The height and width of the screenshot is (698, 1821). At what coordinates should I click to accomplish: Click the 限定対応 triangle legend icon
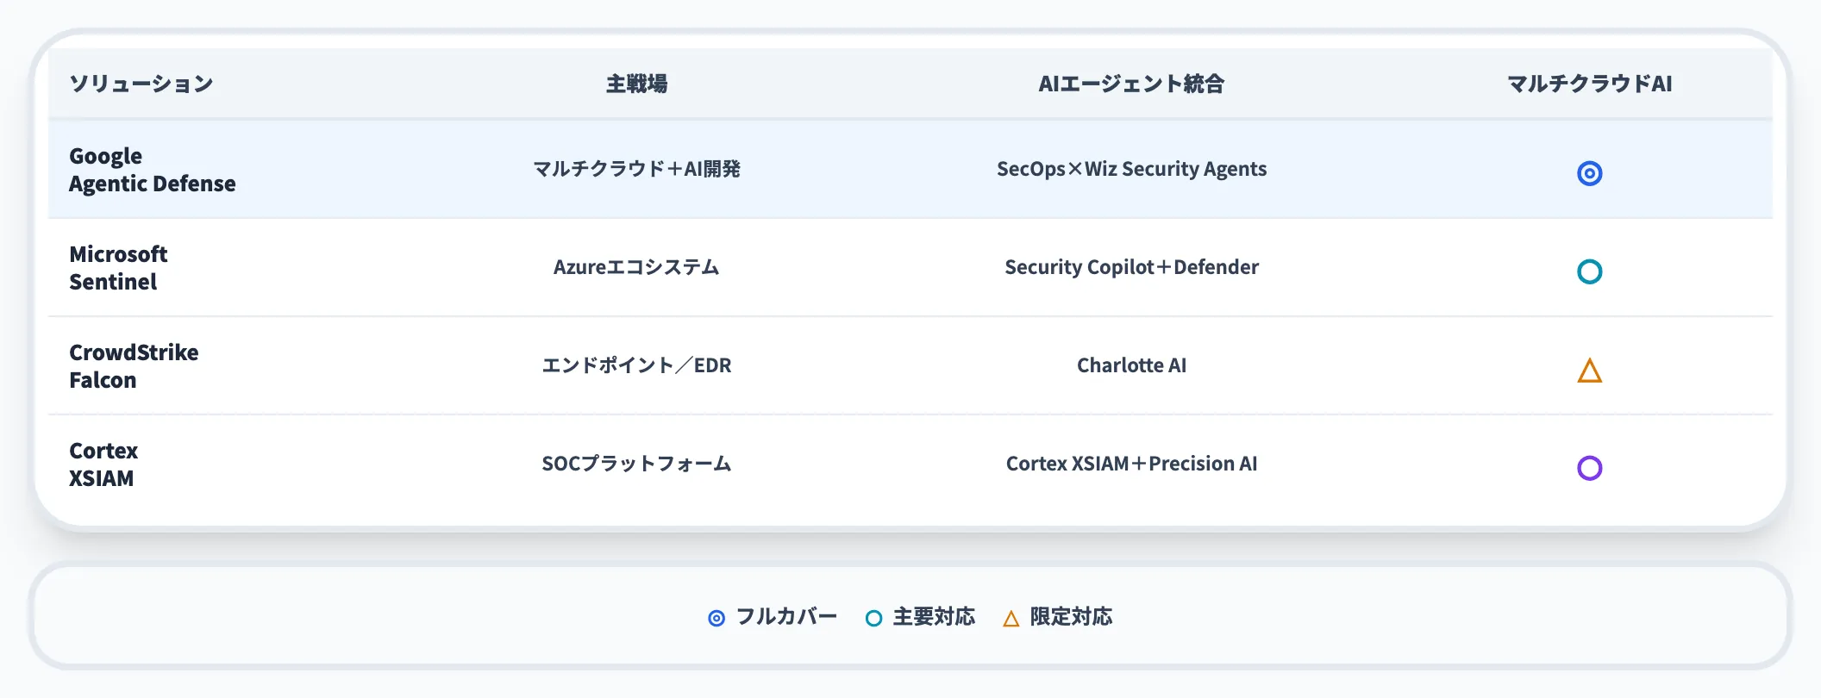point(1011,619)
